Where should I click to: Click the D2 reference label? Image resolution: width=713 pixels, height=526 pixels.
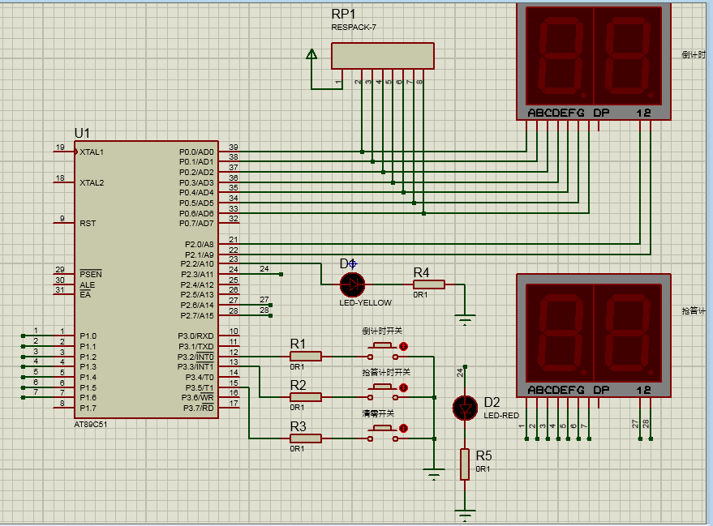[492, 402]
